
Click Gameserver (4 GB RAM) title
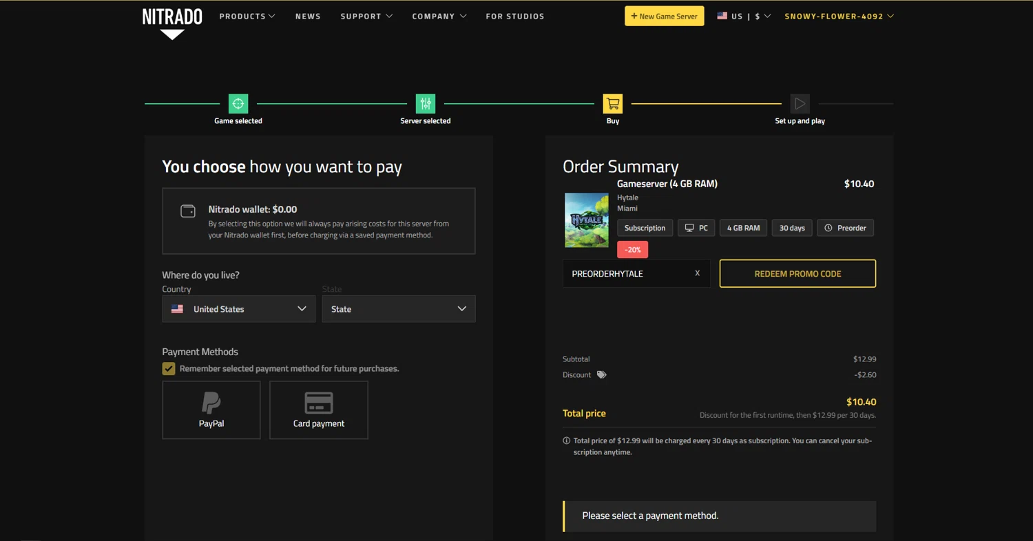pyautogui.click(x=667, y=184)
